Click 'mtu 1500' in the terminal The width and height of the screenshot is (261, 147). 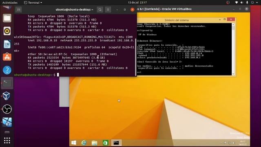tap(126, 37)
